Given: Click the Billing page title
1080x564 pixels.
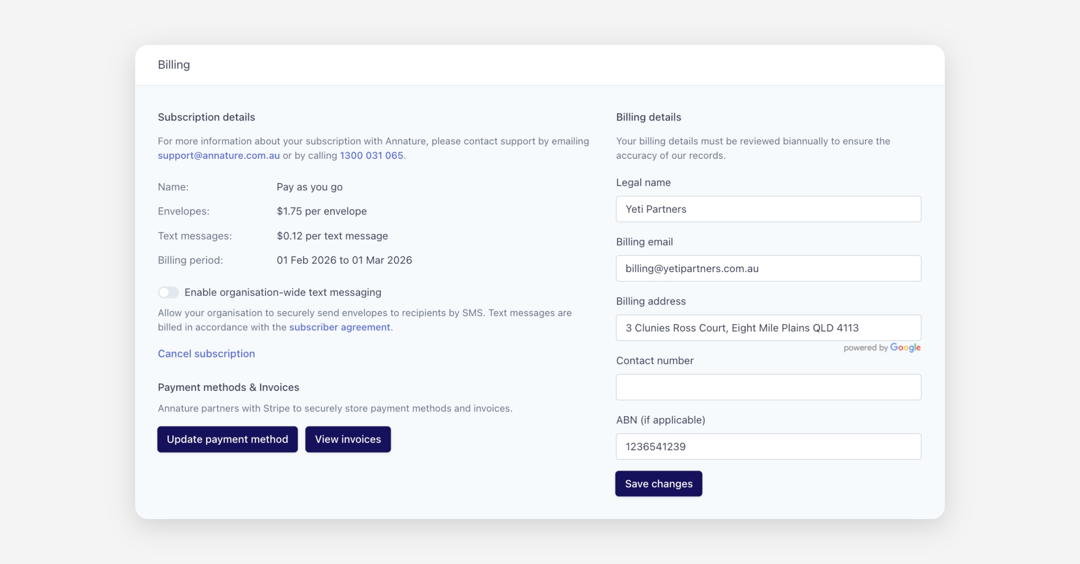Looking at the screenshot, I should point(174,65).
